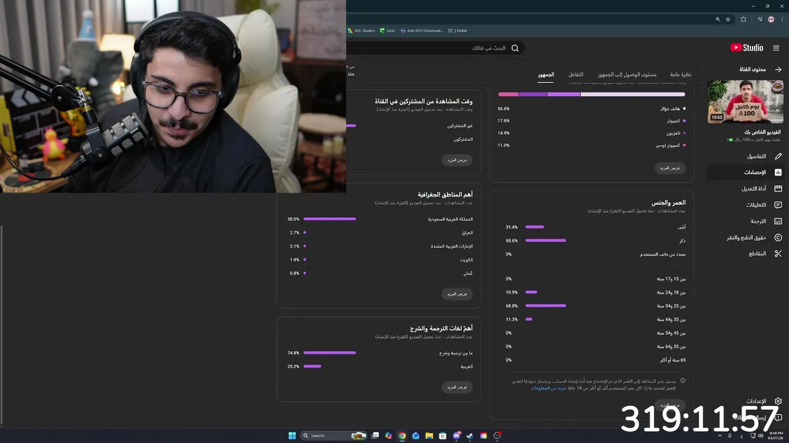Open the Dallah bookmark
The height and width of the screenshot is (443, 789).
pos(458,31)
